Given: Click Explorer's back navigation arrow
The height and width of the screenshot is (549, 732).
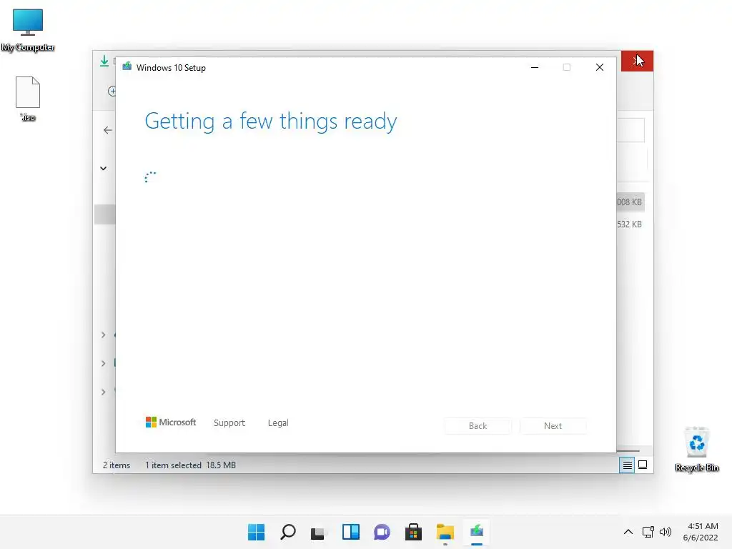Looking at the screenshot, I should coord(108,130).
